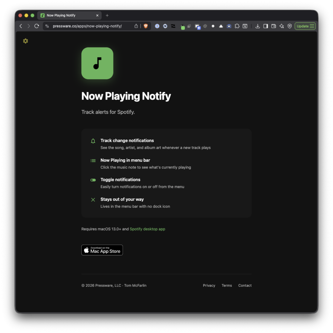Click the Download on the Mac App Store button
The height and width of the screenshot is (333, 333).
102,250
